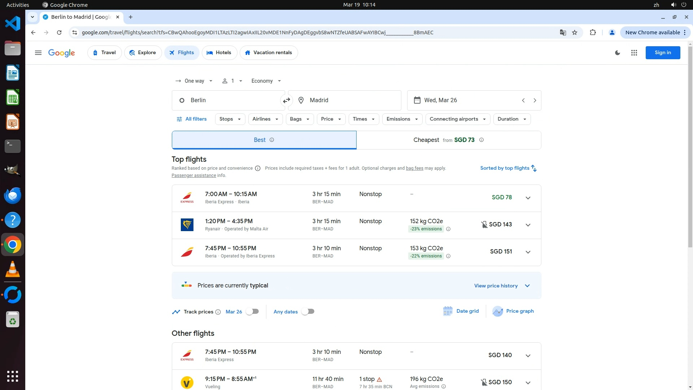Enable the Mar 26 price tracking toggle
Viewport: 693px width, 390px height.
[252, 311]
